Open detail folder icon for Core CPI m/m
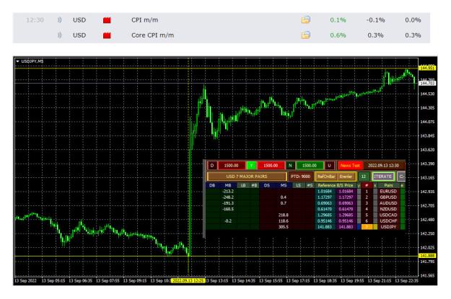 [x=305, y=35]
